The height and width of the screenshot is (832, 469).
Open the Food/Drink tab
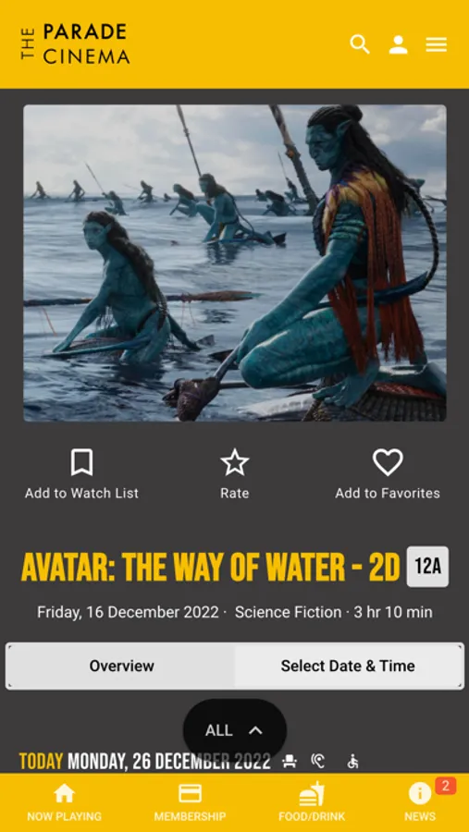[x=312, y=802]
